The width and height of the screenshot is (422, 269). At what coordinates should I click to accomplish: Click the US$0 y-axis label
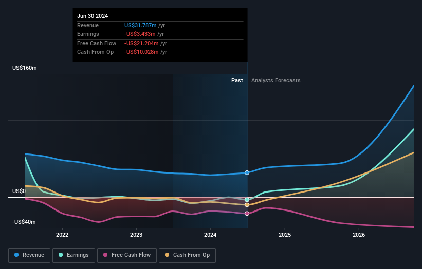[x=19, y=191]
